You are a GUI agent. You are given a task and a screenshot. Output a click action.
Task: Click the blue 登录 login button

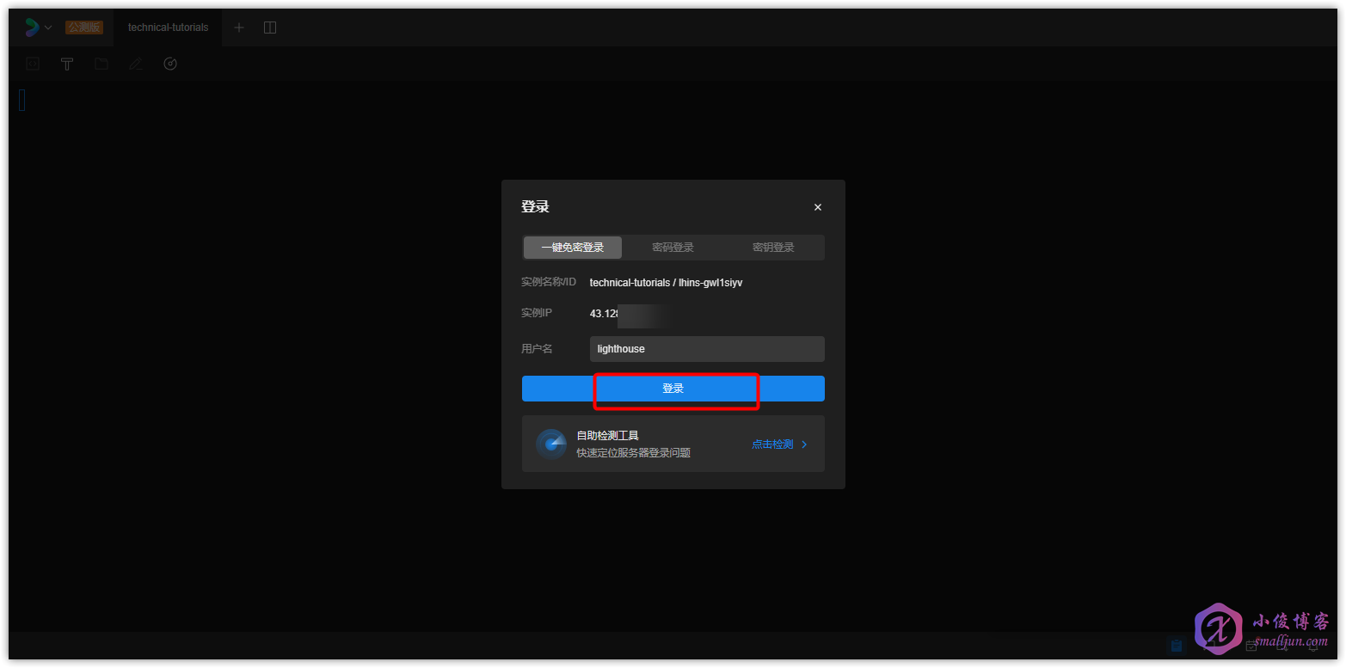point(673,389)
